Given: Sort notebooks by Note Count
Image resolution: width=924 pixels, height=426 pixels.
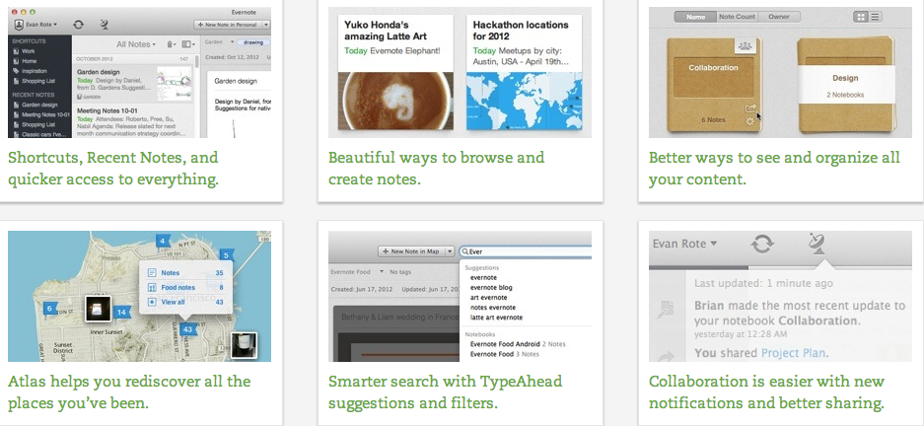Looking at the screenshot, I should point(737,17).
